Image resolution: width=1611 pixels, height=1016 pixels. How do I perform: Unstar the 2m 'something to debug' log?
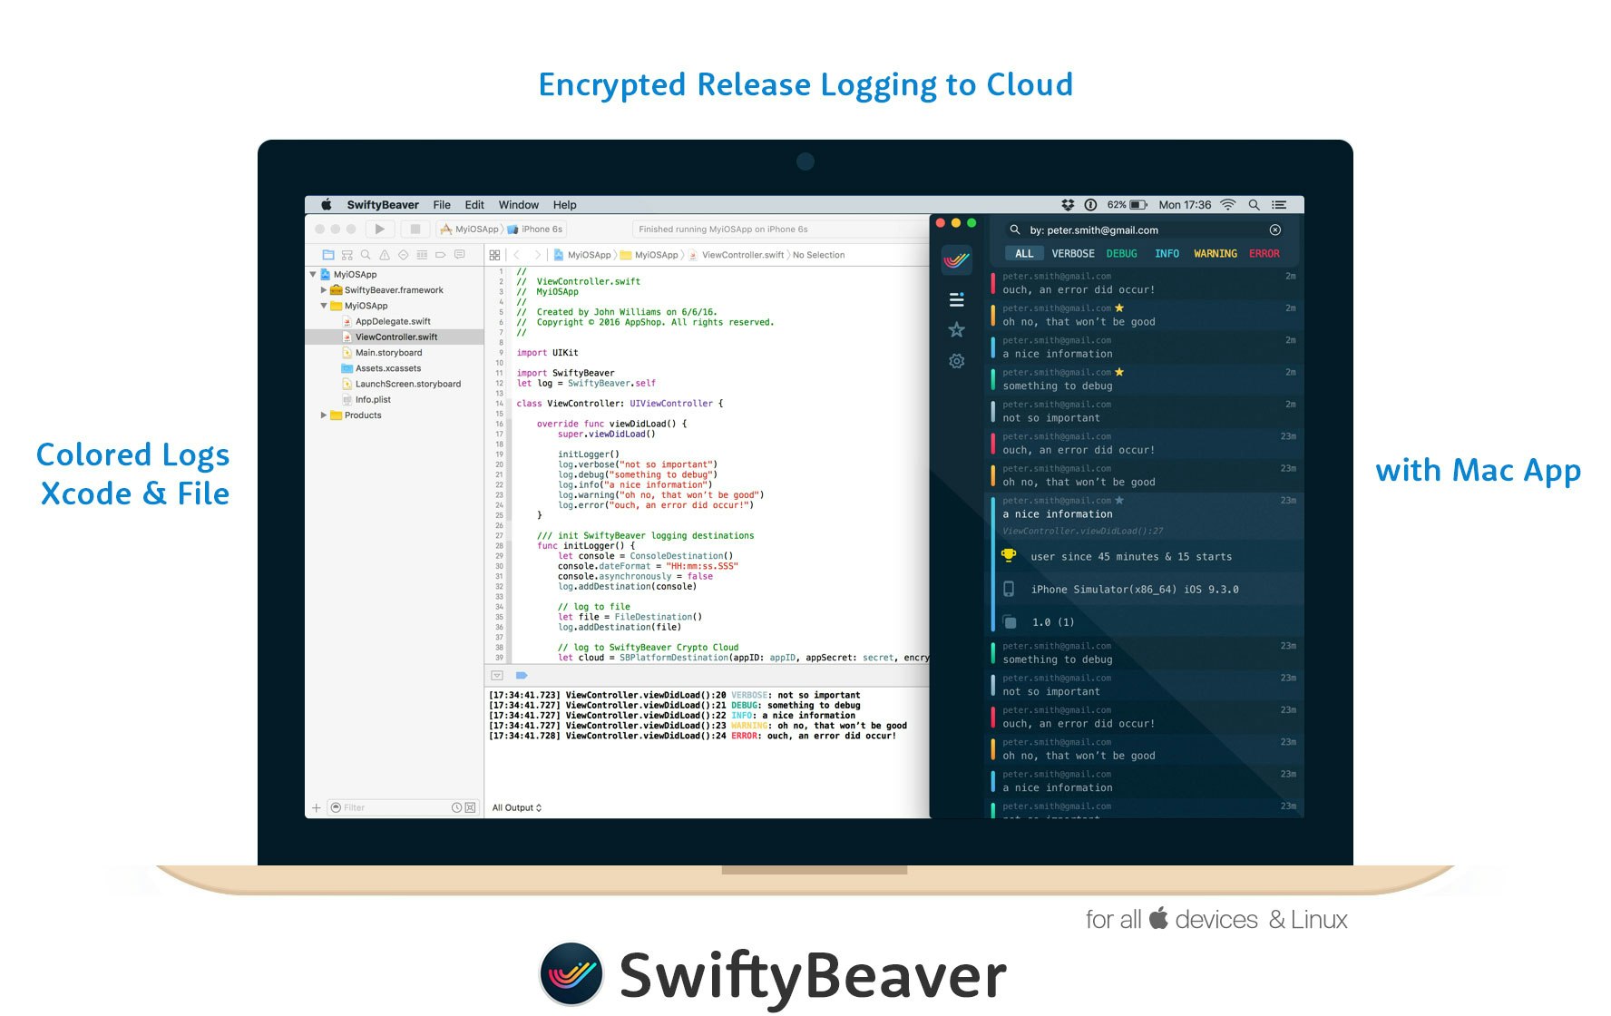pyautogui.click(x=1119, y=372)
